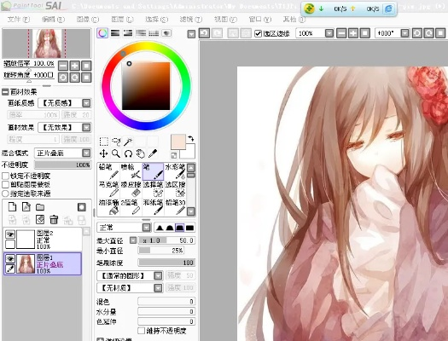Select the 铅笔 pencil tool

(108, 171)
